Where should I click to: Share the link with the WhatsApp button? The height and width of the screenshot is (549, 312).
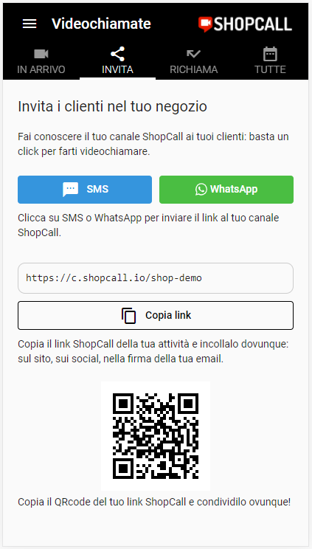226,190
